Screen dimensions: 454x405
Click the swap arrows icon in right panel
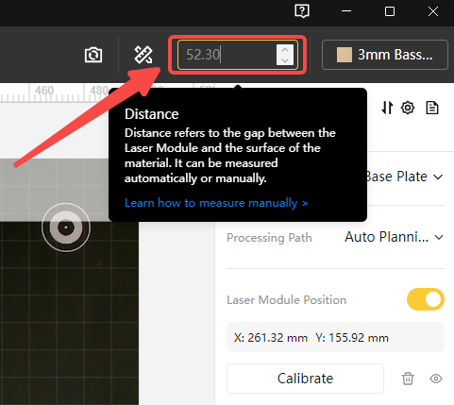tap(387, 108)
